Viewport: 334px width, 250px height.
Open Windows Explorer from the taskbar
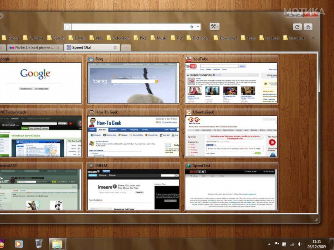point(57,244)
